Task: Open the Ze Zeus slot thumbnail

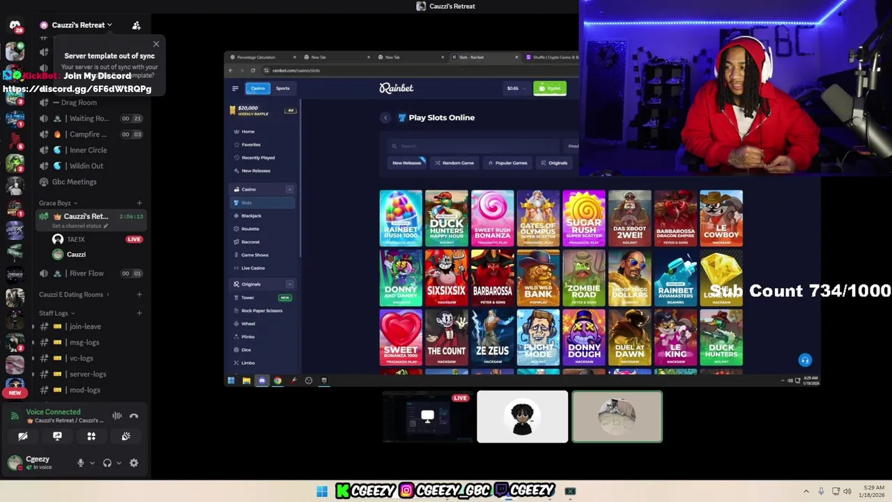Action: [x=492, y=337]
